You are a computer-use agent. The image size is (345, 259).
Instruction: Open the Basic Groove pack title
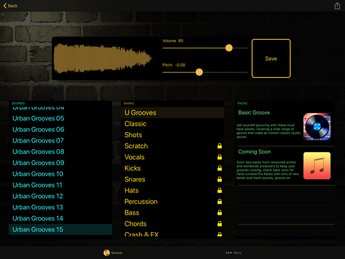pyautogui.click(x=254, y=112)
